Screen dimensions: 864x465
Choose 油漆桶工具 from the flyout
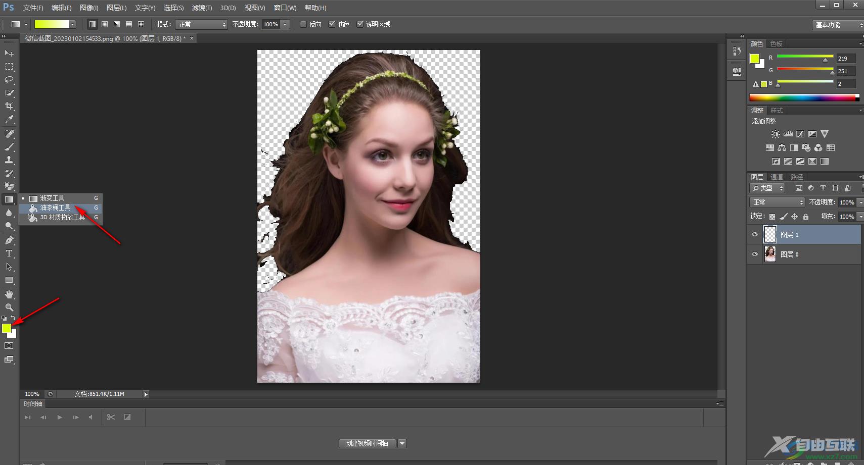click(61, 208)
